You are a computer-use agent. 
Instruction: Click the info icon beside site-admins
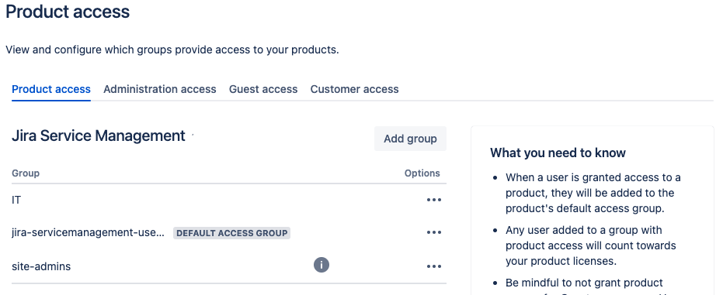point(322,265)
